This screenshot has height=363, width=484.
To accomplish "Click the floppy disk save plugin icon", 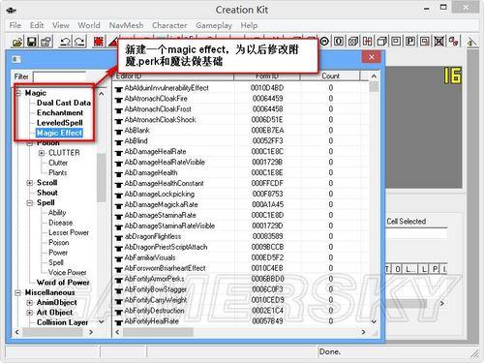I will pyautogui.click(x=32, y=42).
